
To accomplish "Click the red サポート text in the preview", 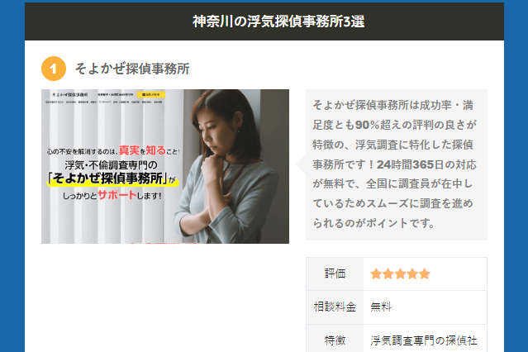I will (x=117, y=195).
